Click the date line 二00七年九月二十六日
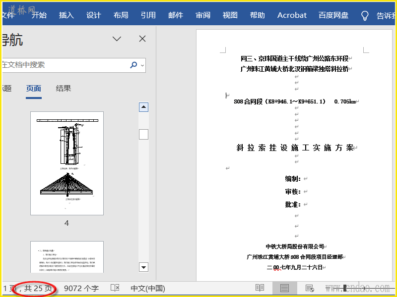The width and height of the screenshot is (397, 297). pos(295,267)
